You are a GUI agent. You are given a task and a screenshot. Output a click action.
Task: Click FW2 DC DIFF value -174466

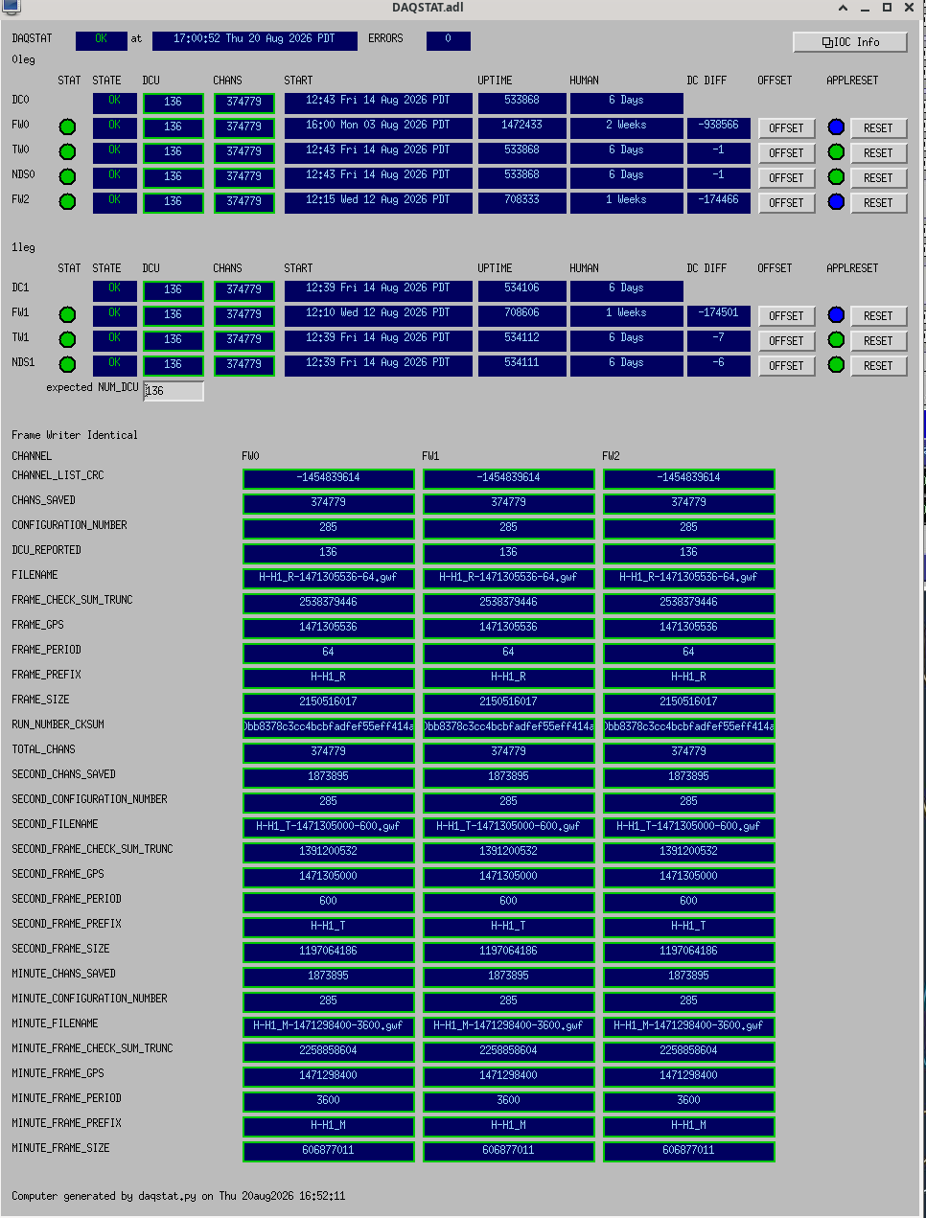point(719,201)
